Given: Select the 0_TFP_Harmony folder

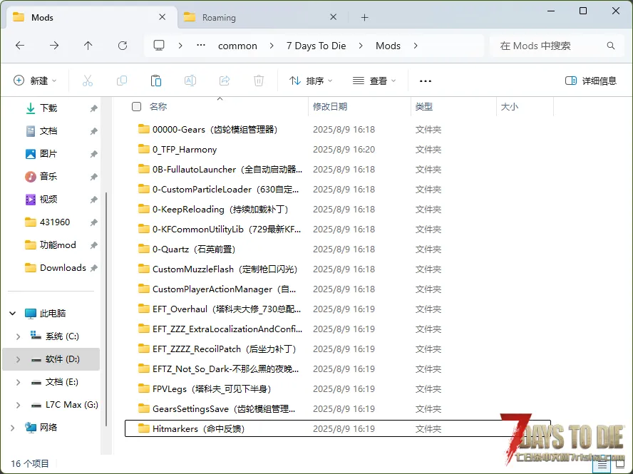Looking at the screenshot, I should pyautogui.click(x=184, y=150).
